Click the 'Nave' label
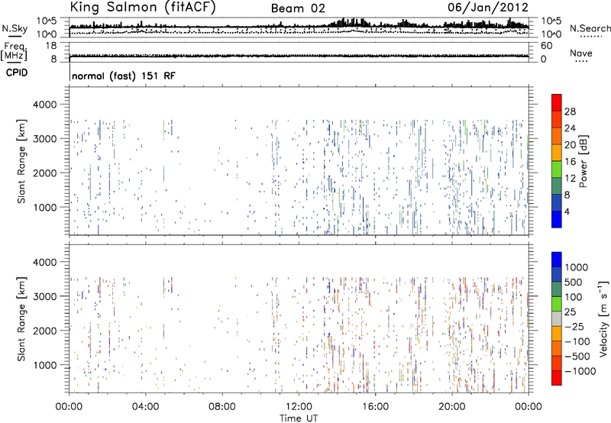The image size is (611, 423). (581, 53)
